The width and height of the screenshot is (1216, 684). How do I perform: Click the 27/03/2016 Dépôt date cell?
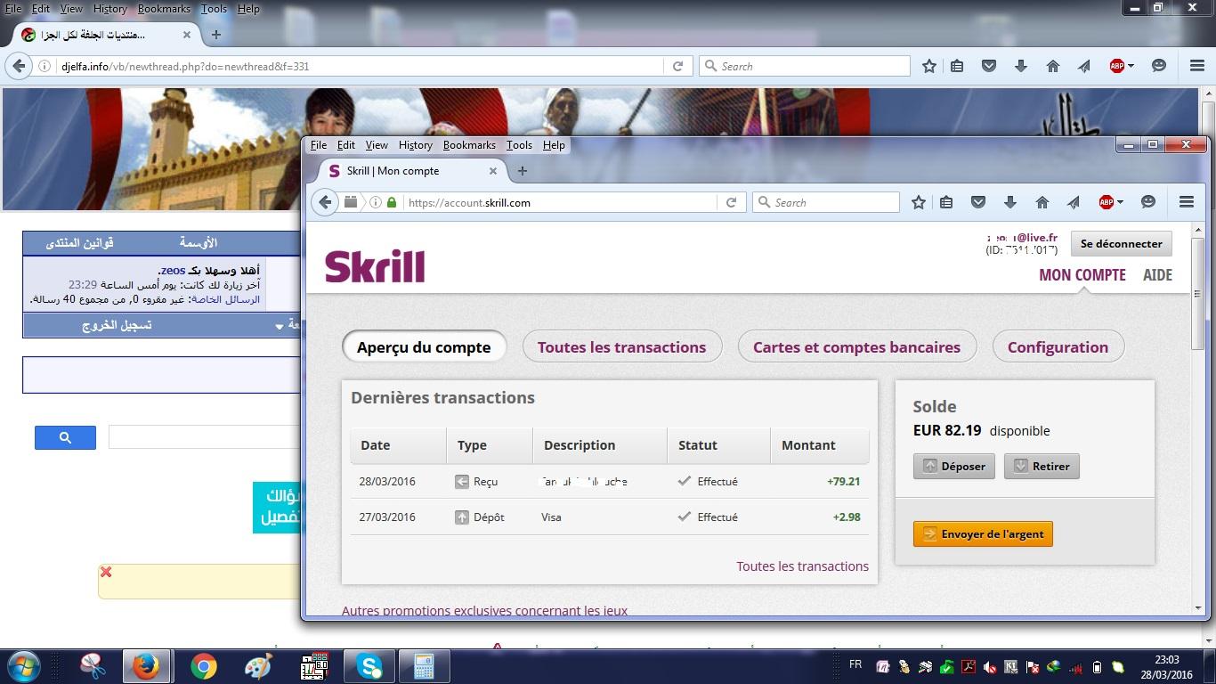[x=387, y=517]
